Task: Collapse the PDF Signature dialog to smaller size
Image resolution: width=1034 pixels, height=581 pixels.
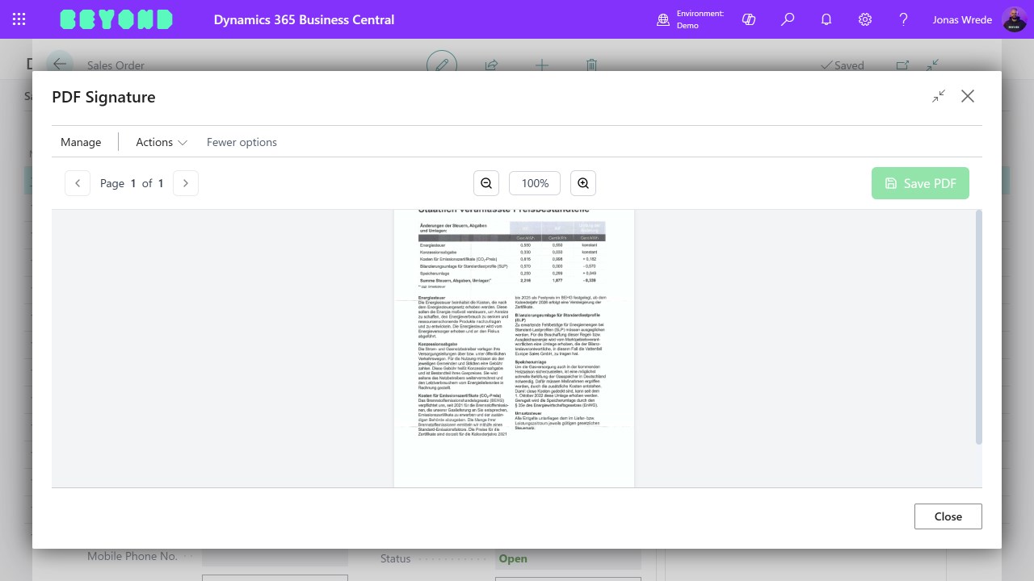Action: tap(938, 96)
